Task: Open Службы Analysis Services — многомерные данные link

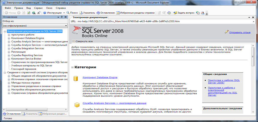Action: tap(115, 103)
